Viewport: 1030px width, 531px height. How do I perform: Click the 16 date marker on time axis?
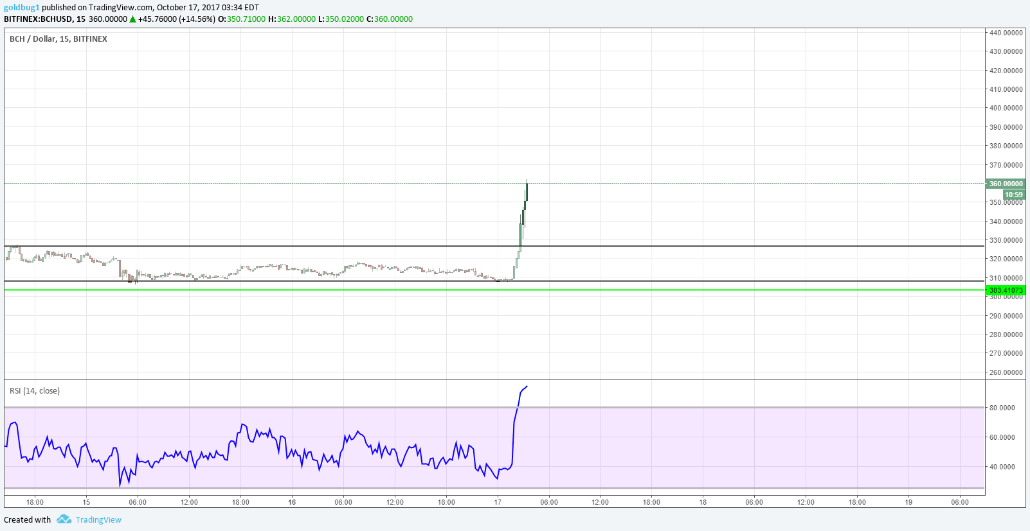tap(292, 502)
